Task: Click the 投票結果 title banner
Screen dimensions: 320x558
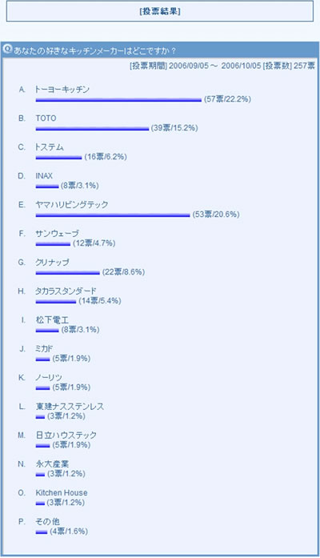Action: [160, 11]
